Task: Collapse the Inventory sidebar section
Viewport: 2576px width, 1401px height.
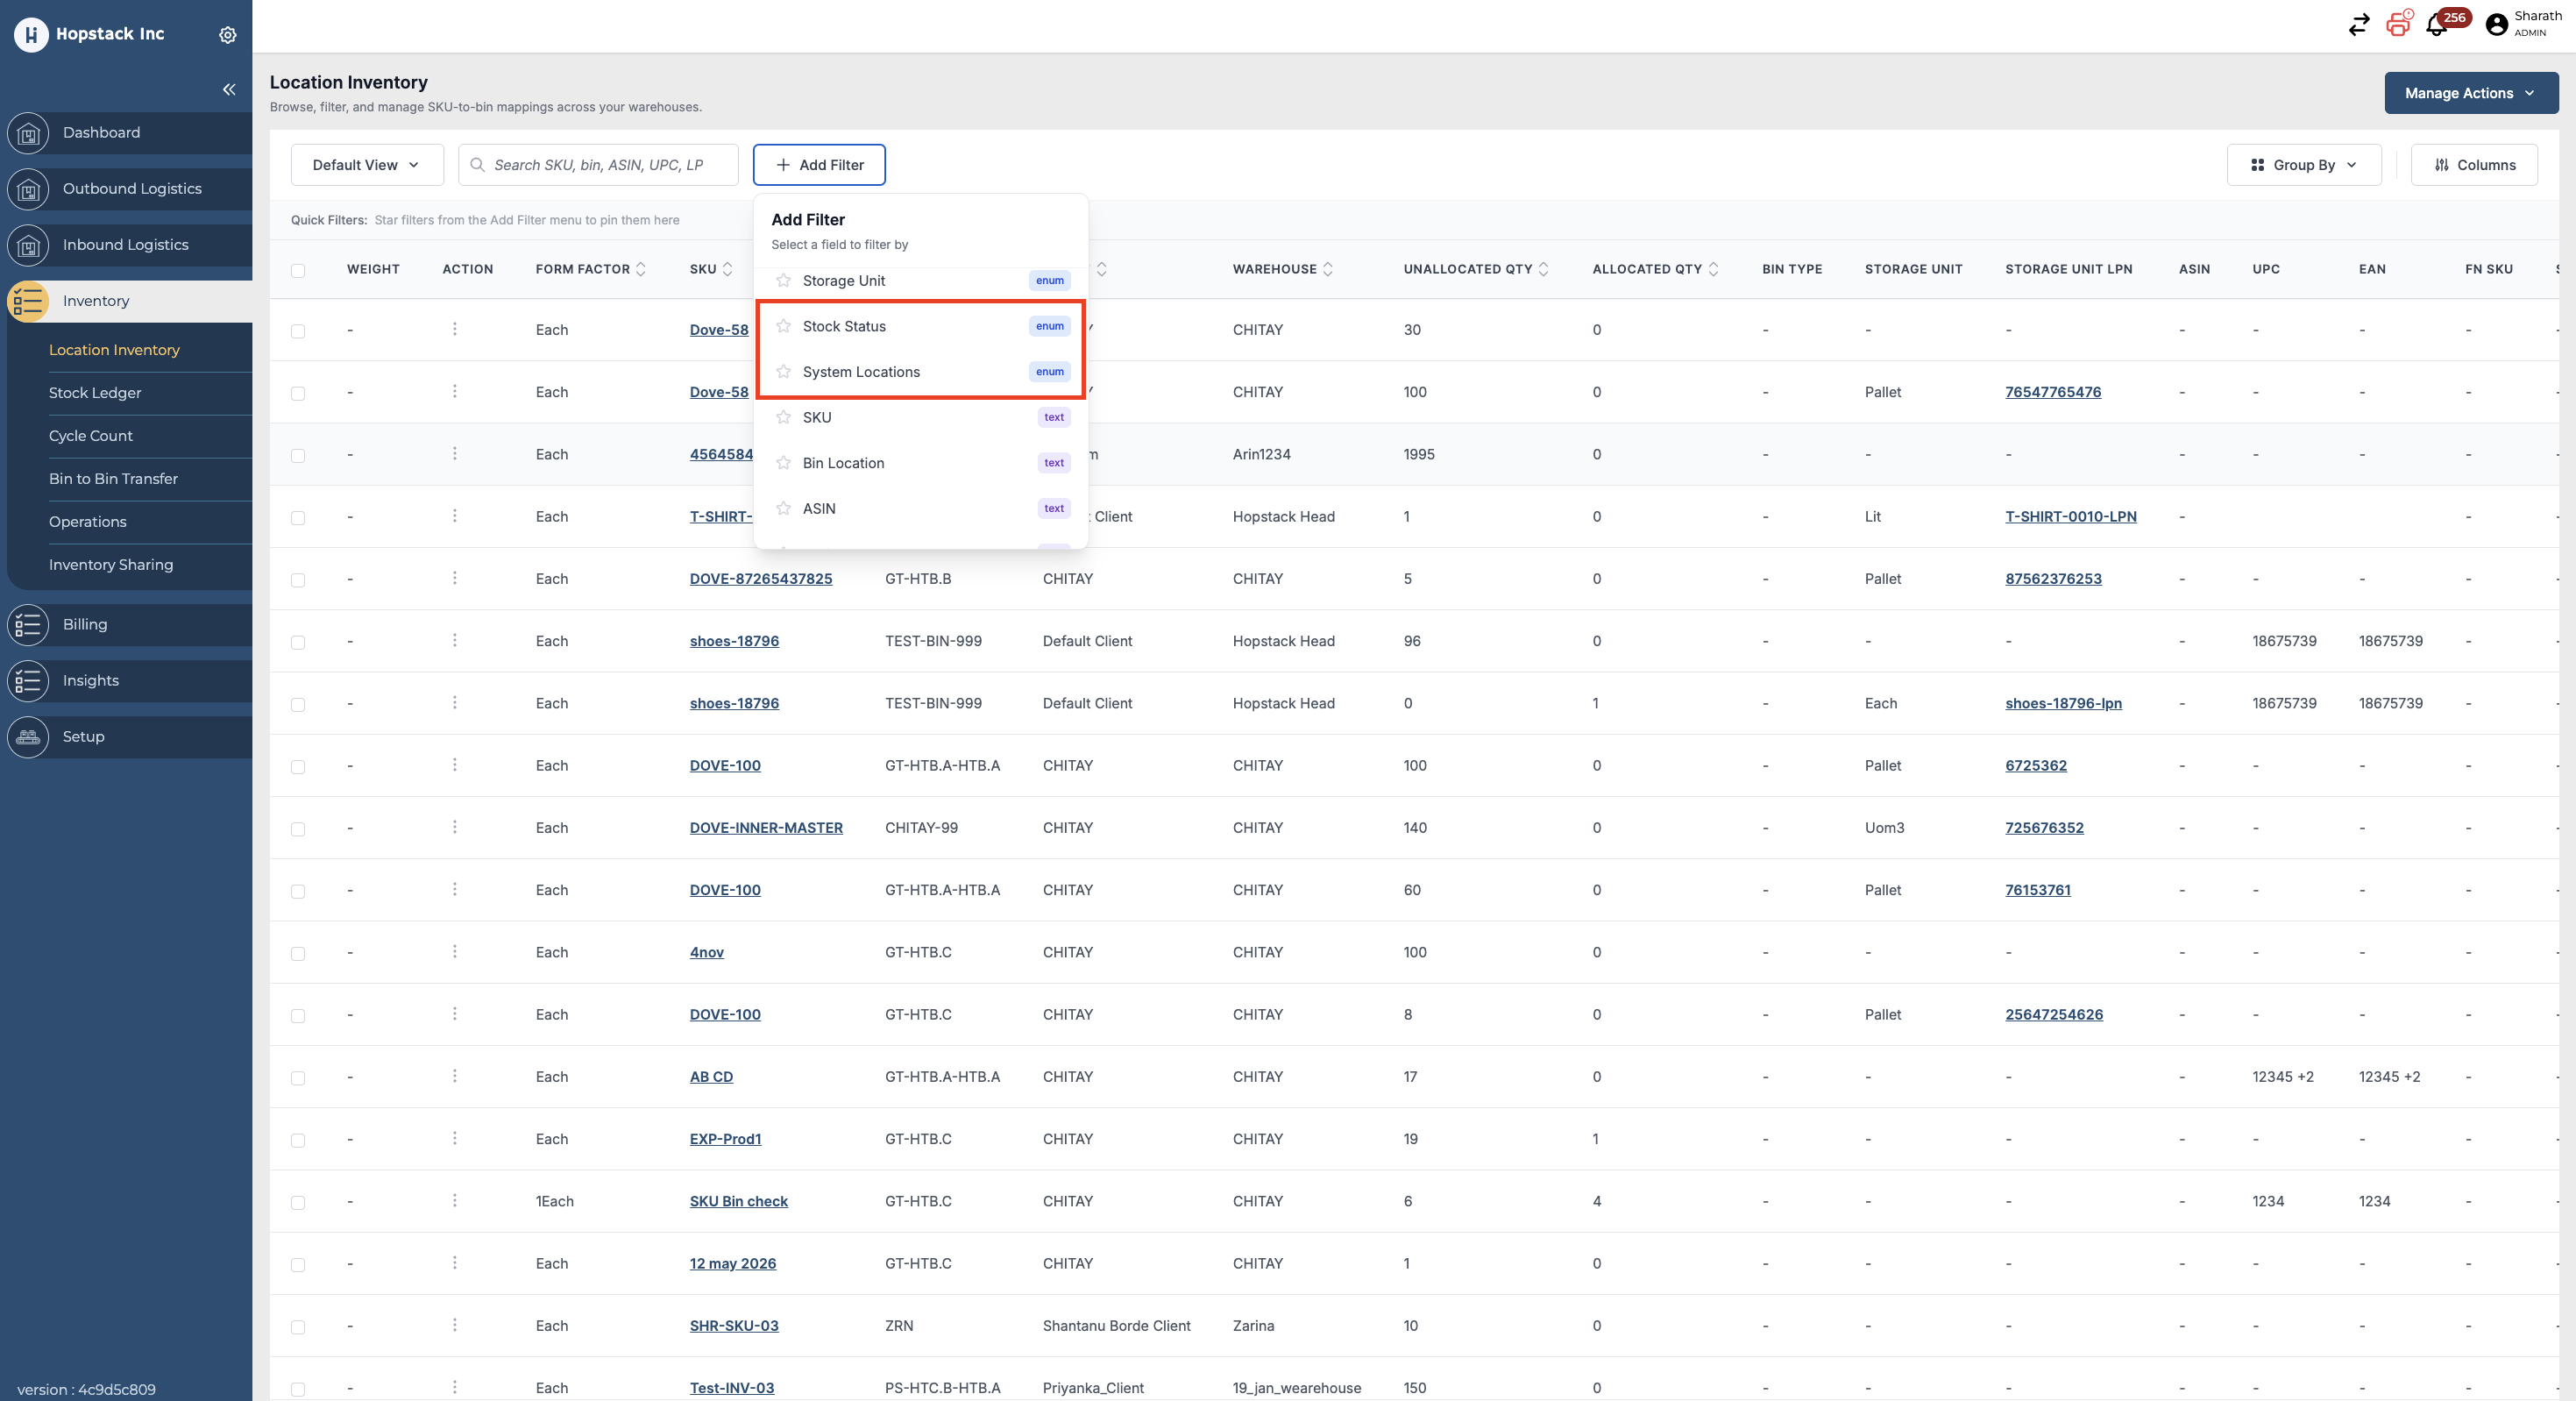Action: point(128,301)
